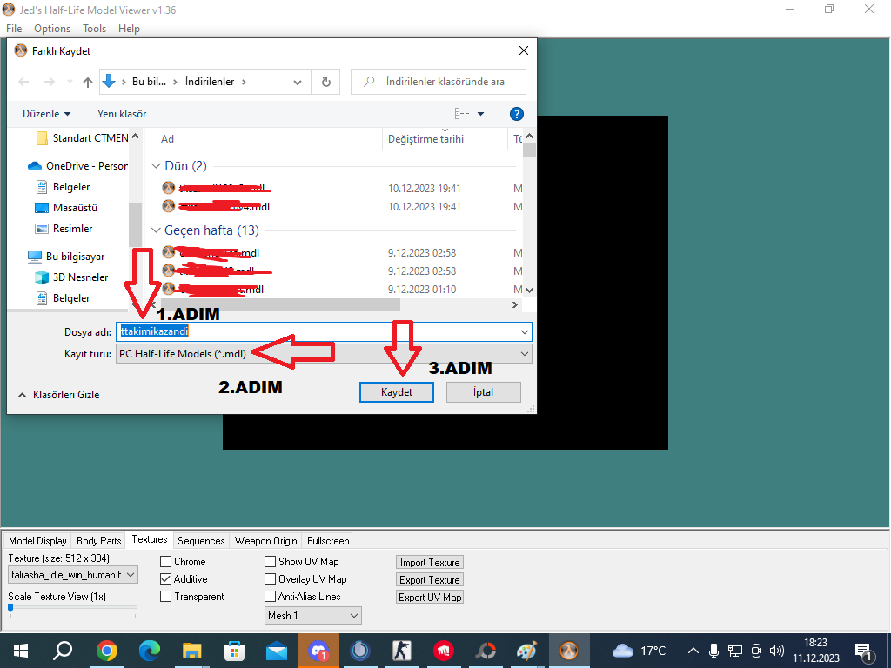Click the Windows search magnifier icon
Image resolution: width=891 pixels, height=668 pixels.
[x=63, y=651]
